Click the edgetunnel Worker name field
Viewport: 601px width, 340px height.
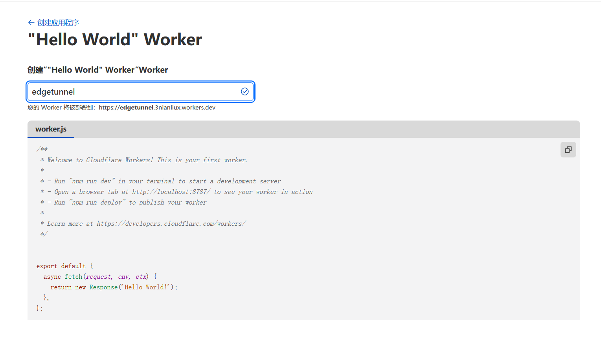(140, 91)
